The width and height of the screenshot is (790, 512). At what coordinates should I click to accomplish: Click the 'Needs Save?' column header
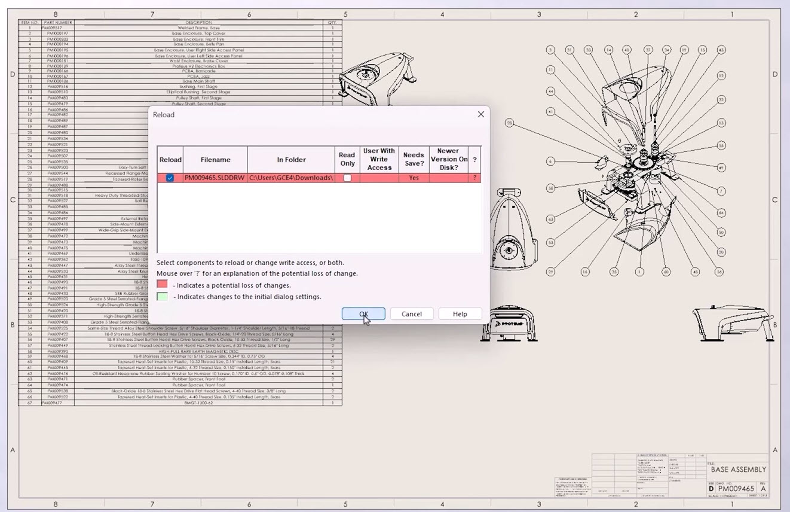(x=413, y=159)
